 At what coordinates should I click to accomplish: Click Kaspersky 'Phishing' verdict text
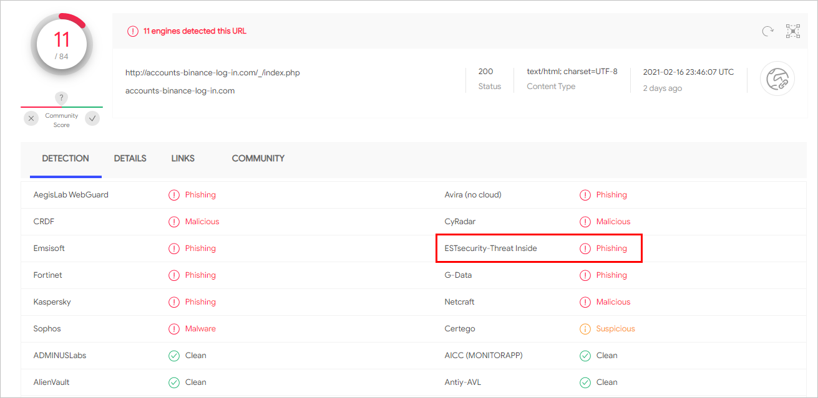pos(200,302)
